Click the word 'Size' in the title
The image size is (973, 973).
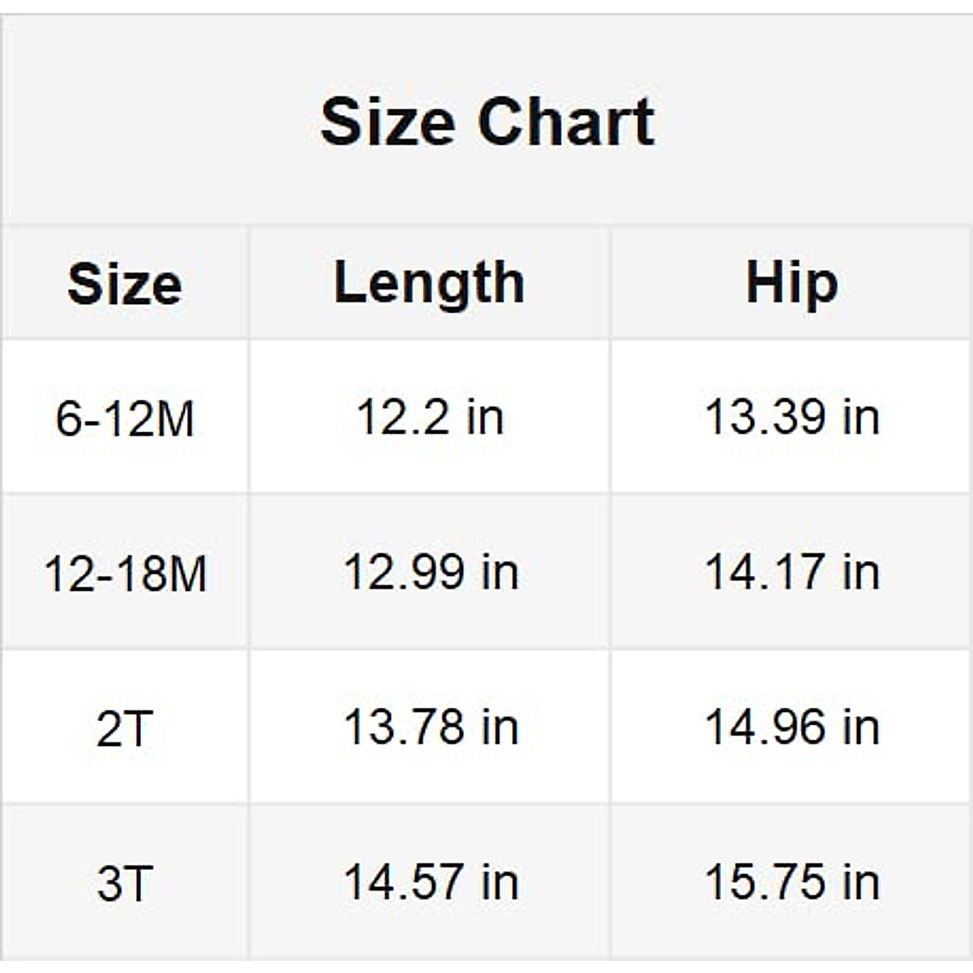[x=387, y=122]
